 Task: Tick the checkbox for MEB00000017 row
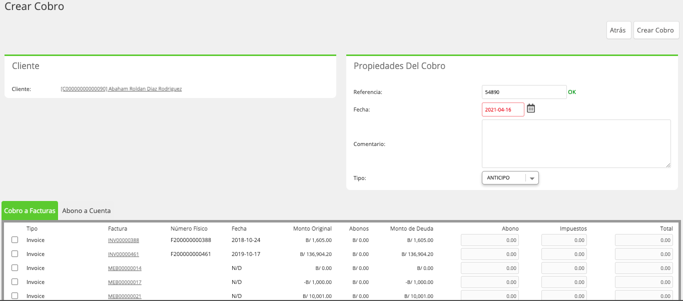(x=15, y=282)
